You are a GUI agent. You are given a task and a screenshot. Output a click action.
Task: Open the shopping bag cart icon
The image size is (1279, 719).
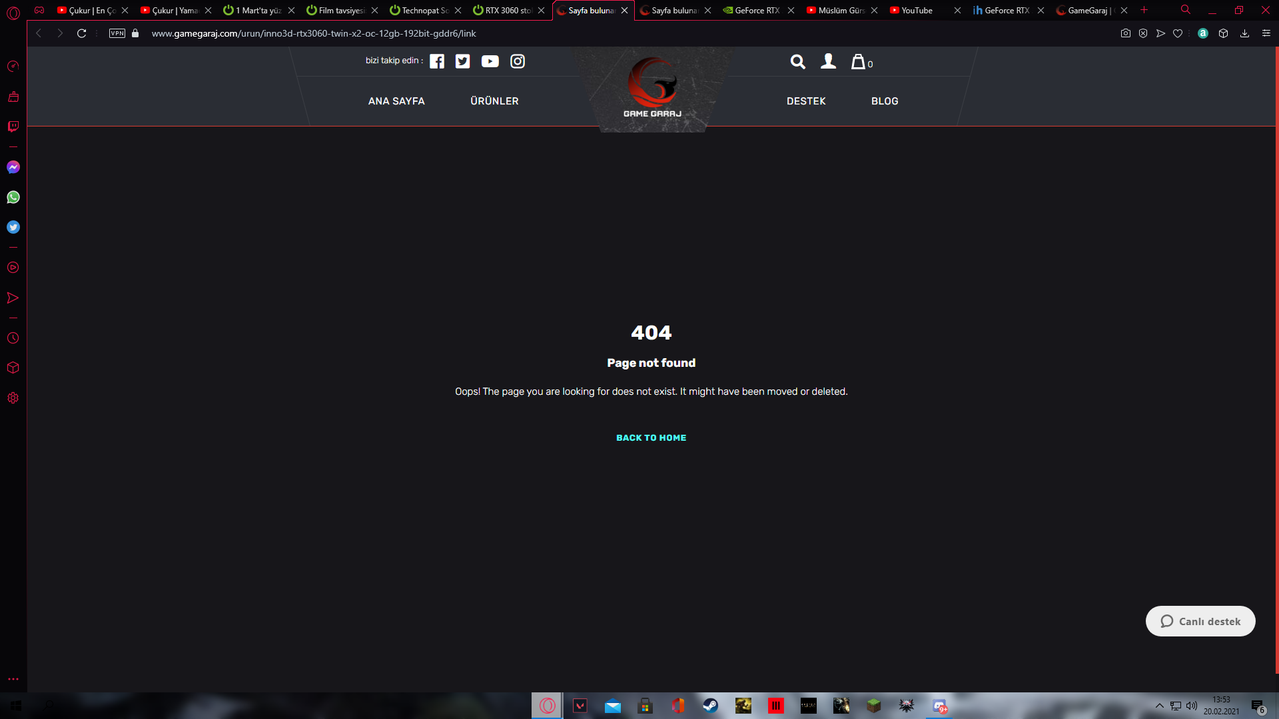[859, 62]
